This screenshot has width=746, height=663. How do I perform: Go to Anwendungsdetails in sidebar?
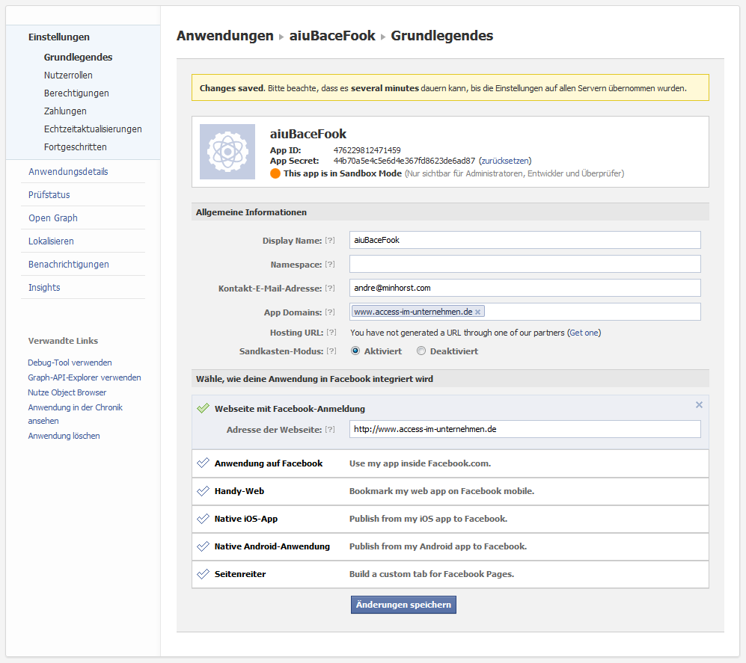[x=68, y=172]
